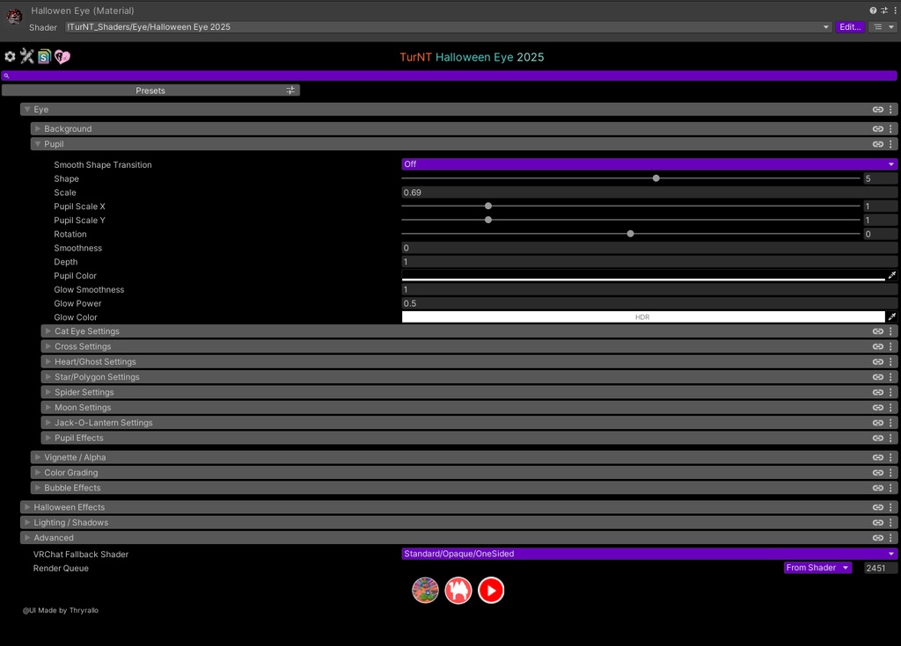Click link icon on Heart/Ghost Settings

(878, 362)
